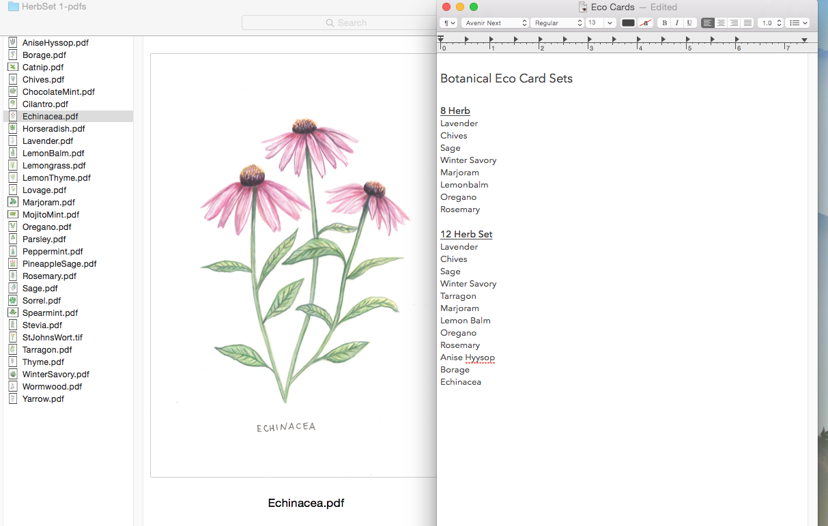Click the Eco Cards document icon in title bar
This screenshot has width=828, height=526.
click(x=582, y=7)
